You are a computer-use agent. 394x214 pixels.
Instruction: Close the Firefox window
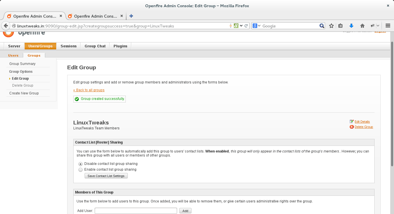click(388, 5)
